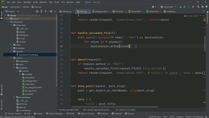Expand the includes folder

tap(20, 74)
